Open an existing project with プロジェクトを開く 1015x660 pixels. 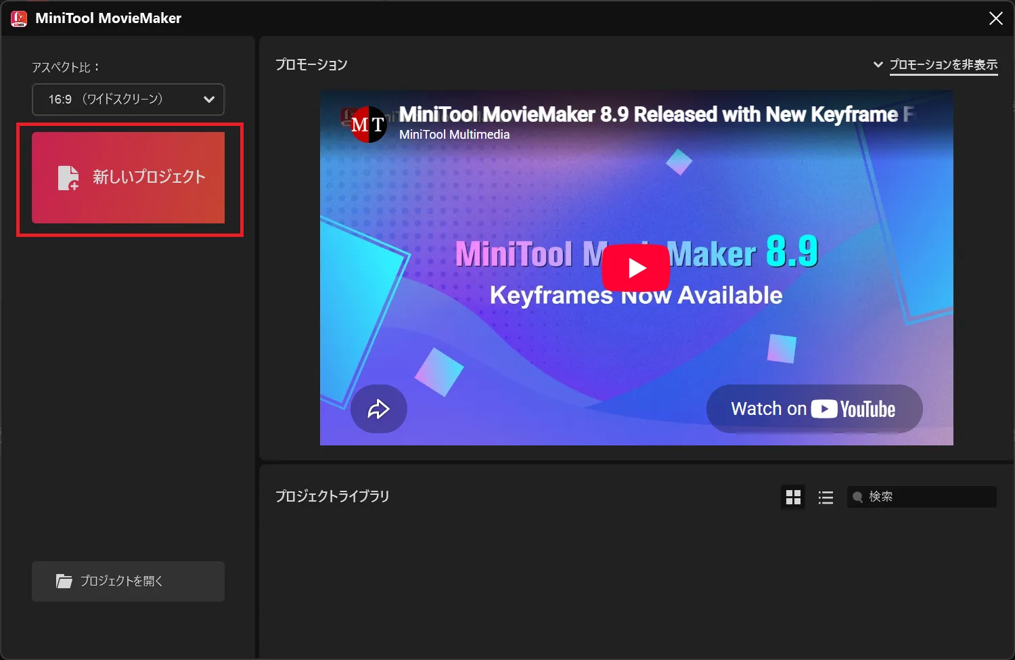[128, 581]
